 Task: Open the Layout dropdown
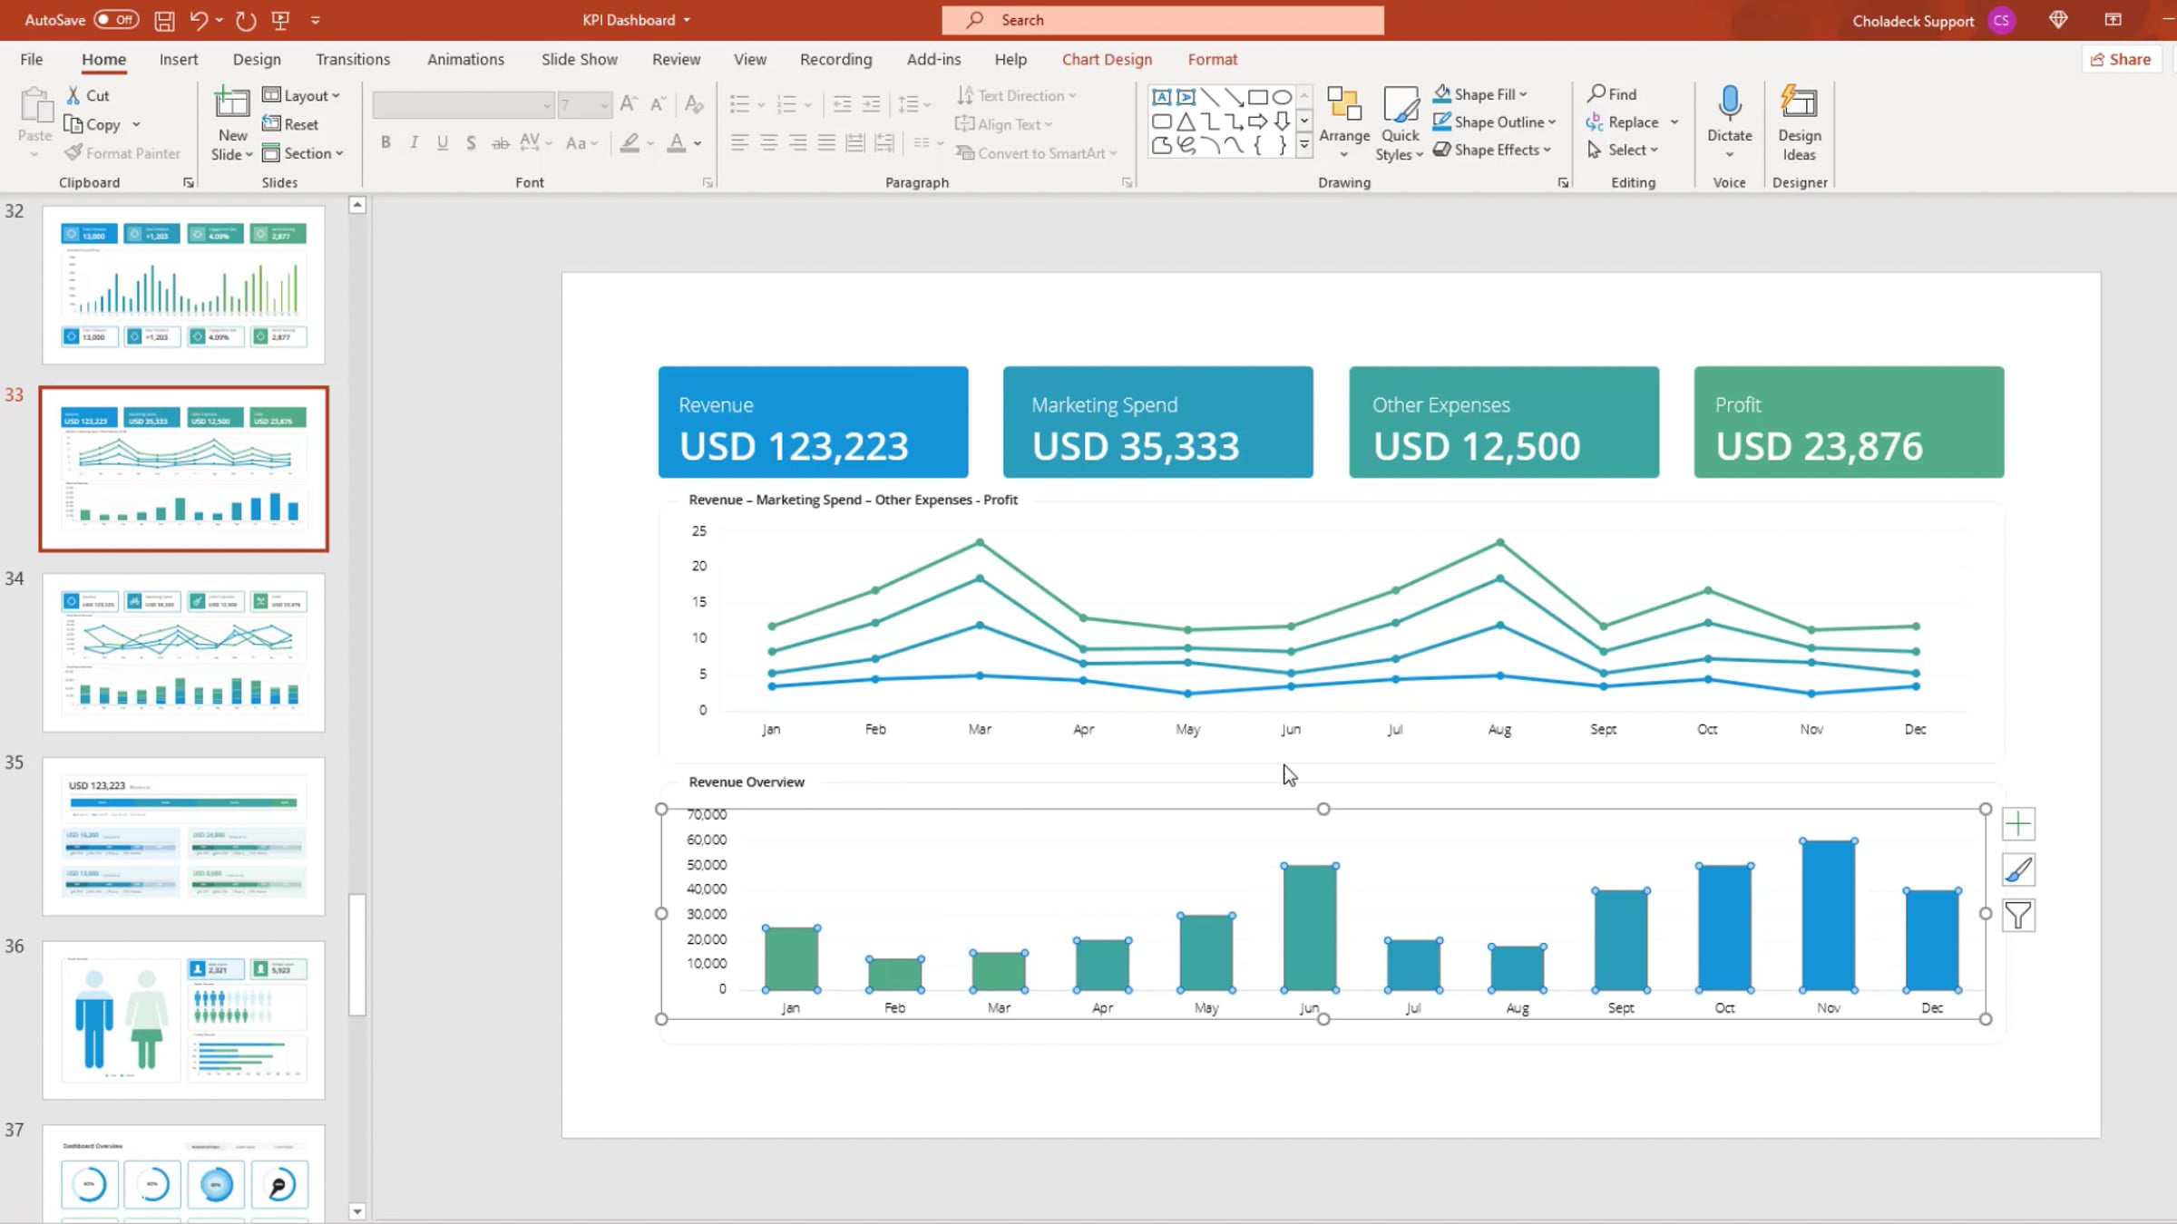tap(301, 95)
